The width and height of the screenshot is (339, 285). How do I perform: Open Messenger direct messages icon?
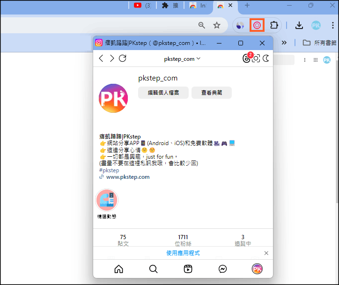[222, 269]
